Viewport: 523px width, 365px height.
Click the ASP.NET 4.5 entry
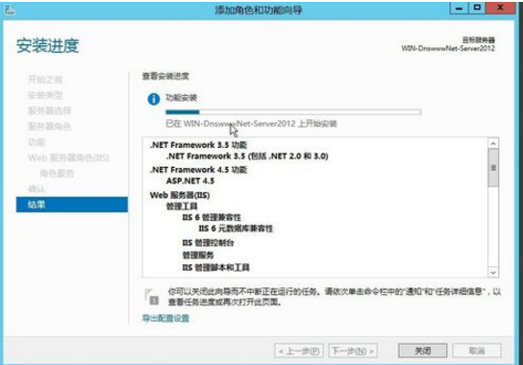coord(190,181)
